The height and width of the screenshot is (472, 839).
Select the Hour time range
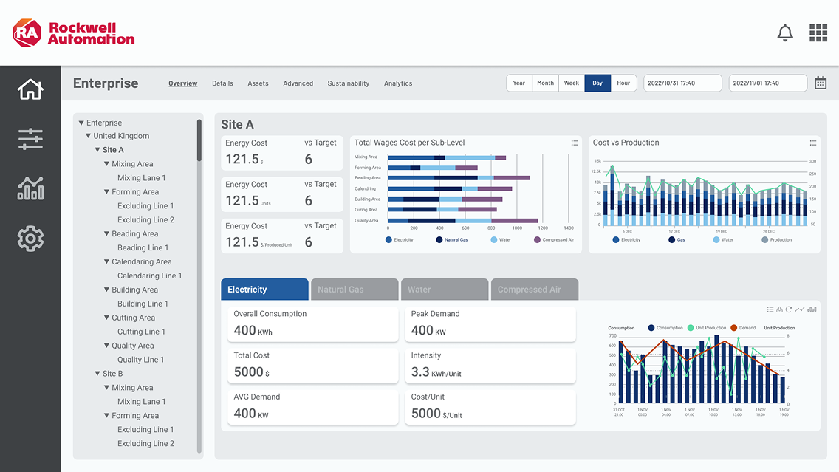(x=623, y=83)
